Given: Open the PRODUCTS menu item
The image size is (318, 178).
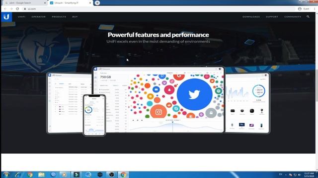Looking at the screenshot, I should (x=59, y=17).
